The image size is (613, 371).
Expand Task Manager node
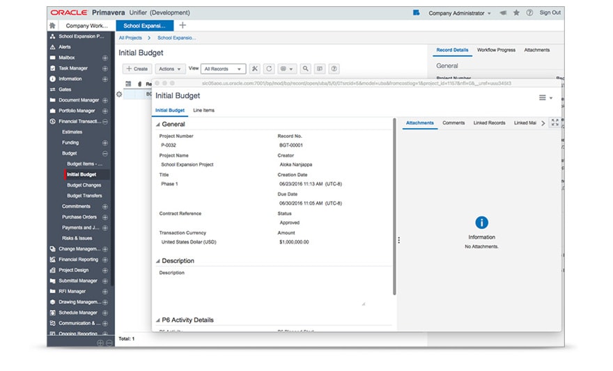click(104, 68)
